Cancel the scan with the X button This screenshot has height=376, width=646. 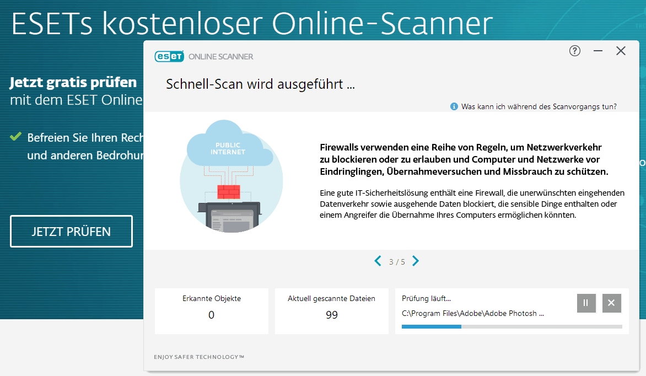click(x=611, y=303)
